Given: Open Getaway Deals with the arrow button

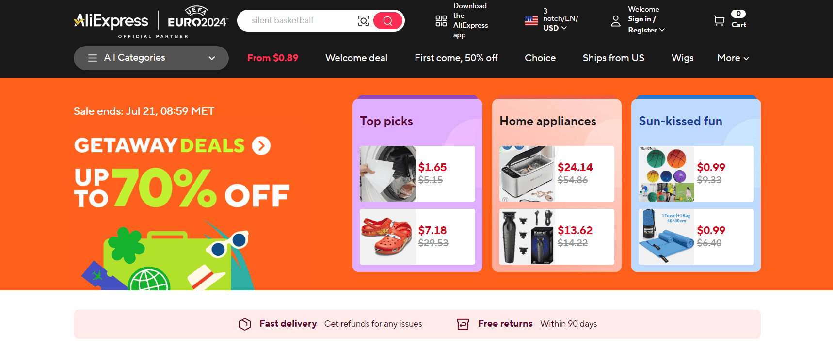Looking at the screenshot, I should point(261,145).
